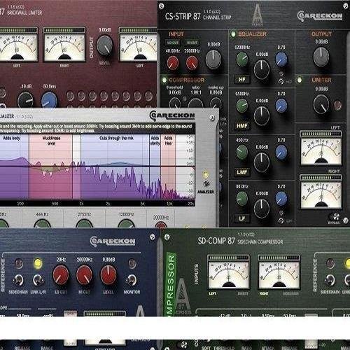Click the red 20000Hz high cut knob in CS-Strip
Screen dimensions: 350x350
coord(192,63)
